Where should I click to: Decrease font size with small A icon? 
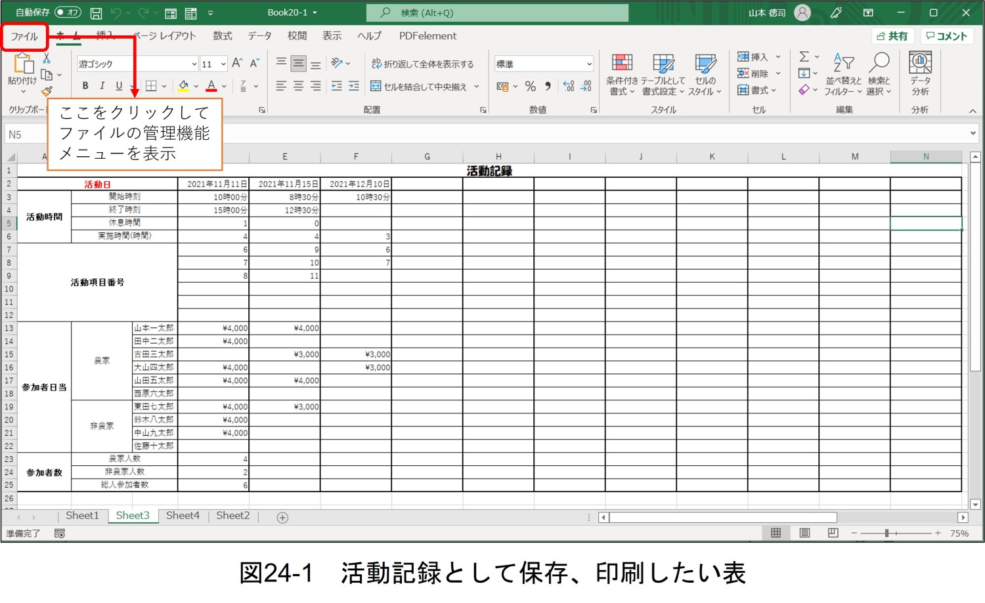[254, 63]
